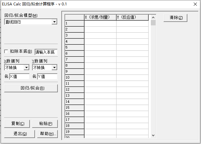
Task: Click the 粘贴(P) paste button
Action: click(x=45, y=124)
